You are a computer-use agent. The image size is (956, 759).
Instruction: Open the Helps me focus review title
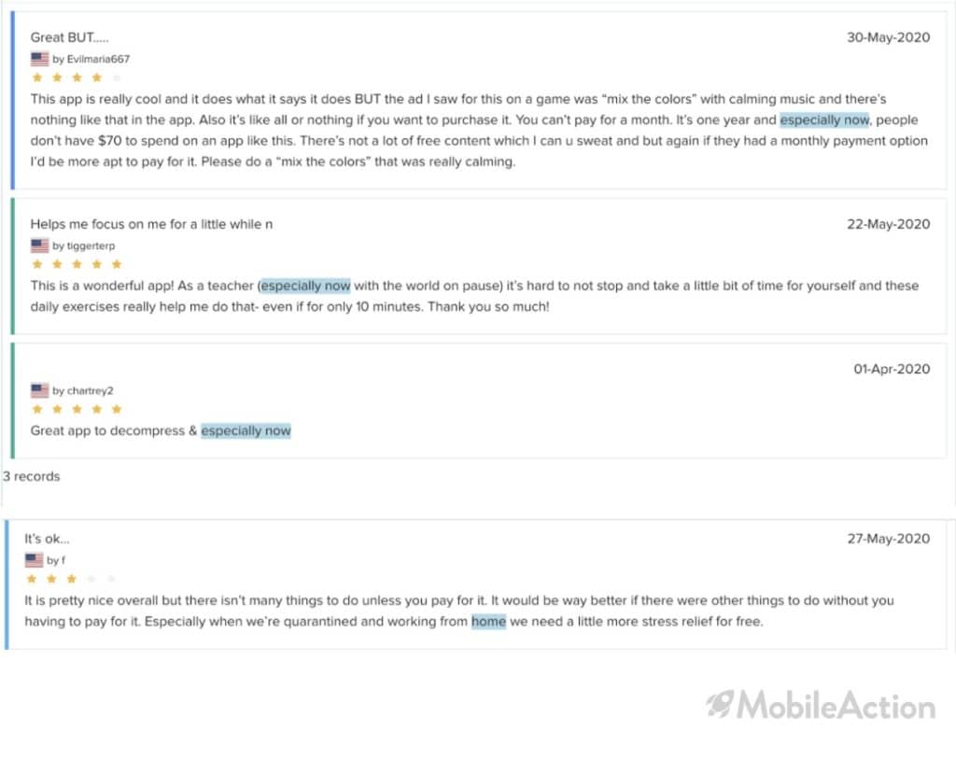(151, 224)
